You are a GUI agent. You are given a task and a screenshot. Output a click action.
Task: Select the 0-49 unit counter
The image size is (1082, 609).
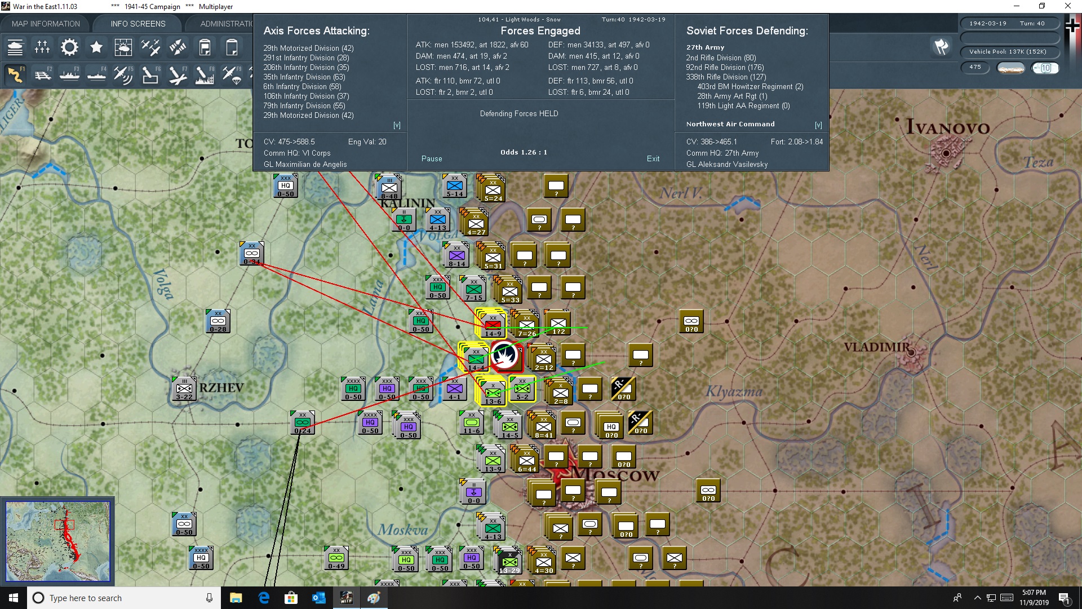point(336,558)
